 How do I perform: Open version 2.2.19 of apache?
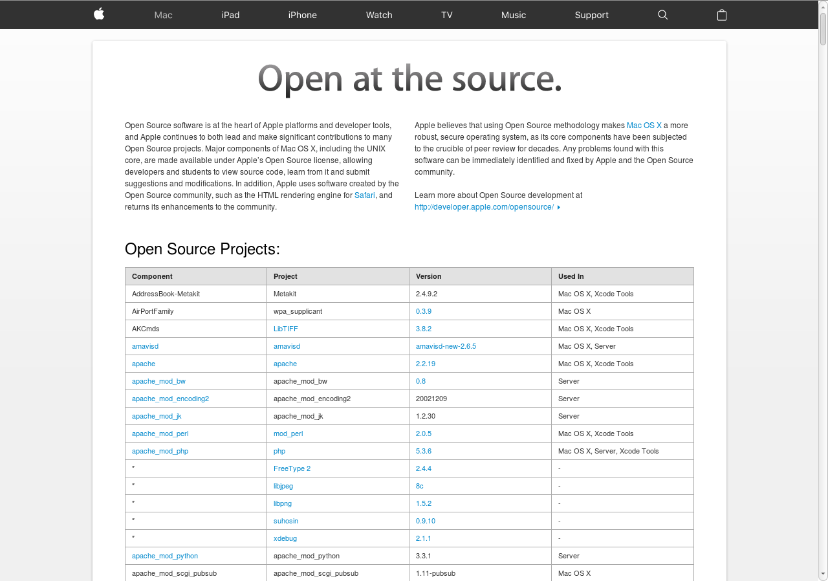point(425,364)
